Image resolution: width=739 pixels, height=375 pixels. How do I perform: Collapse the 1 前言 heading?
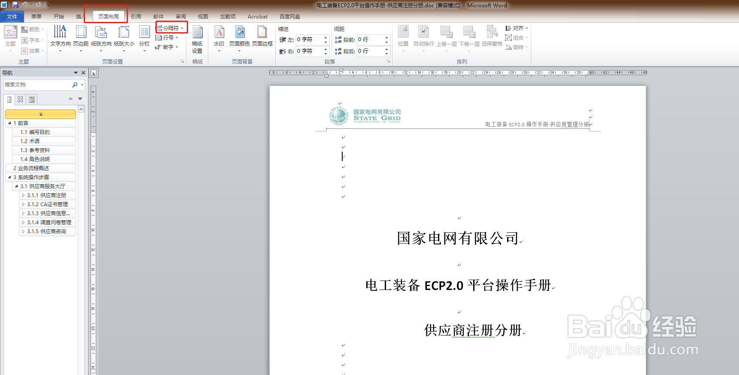[x=9, y=123]
